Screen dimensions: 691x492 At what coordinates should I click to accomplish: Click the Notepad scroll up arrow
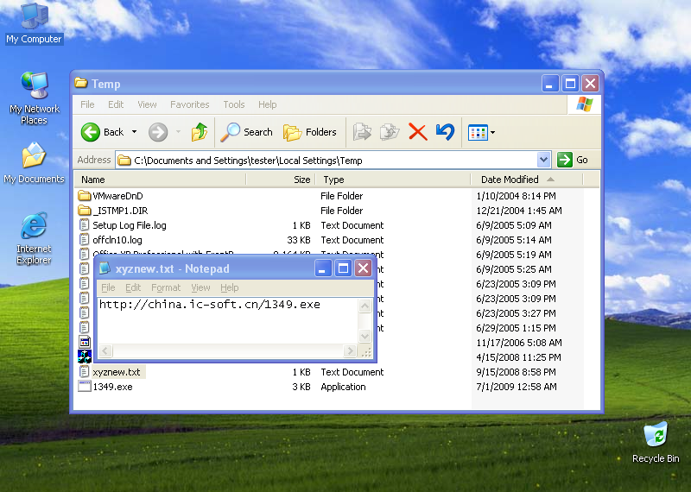(x=365, y=306)
